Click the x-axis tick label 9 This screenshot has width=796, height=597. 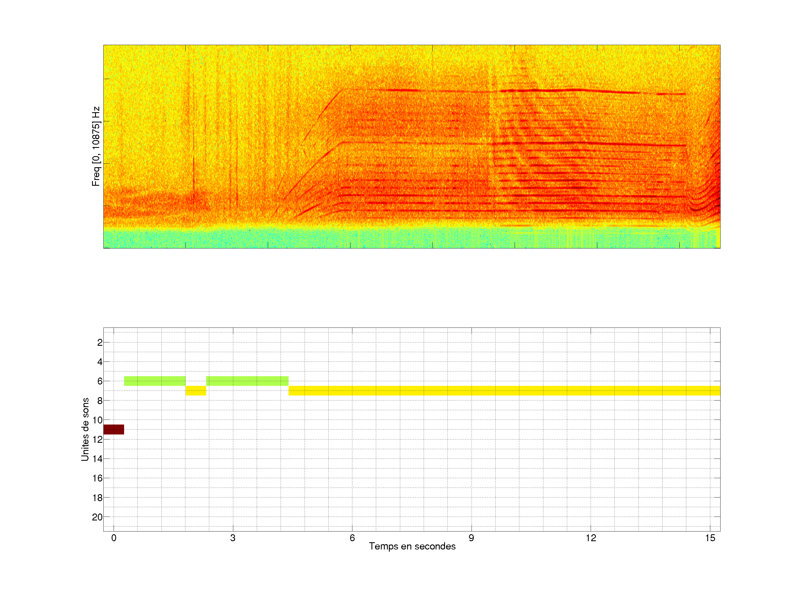(472, 538)
